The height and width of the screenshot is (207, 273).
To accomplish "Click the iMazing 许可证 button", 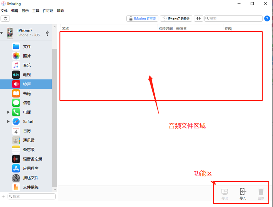I will (142, 18).
